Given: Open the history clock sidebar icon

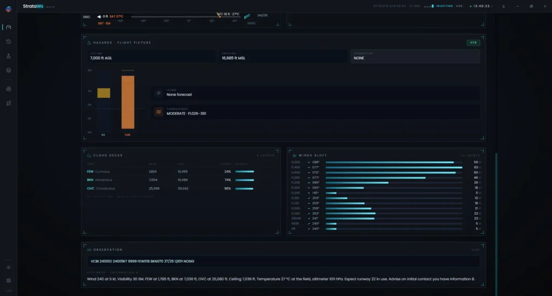Looking at the screenshot, I should (x=9, y=41).
